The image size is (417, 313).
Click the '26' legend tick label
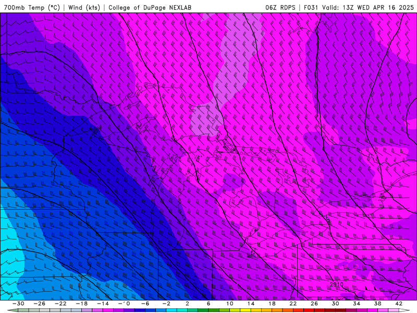click(314, 304)
